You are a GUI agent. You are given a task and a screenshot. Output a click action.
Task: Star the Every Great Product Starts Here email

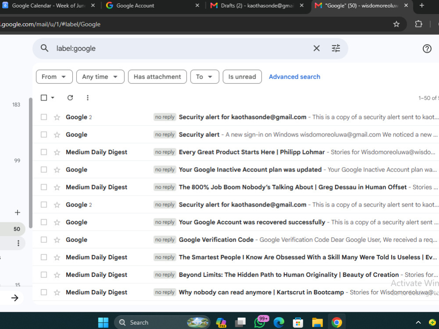pyautogui.click(x=57, y=152)
